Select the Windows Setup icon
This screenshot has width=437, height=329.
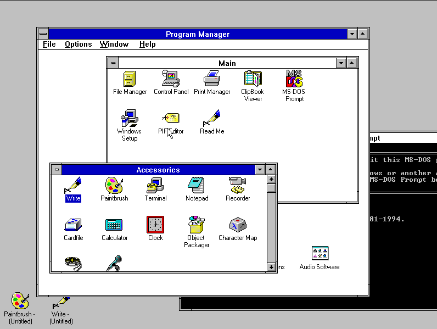tap(130, 119)
